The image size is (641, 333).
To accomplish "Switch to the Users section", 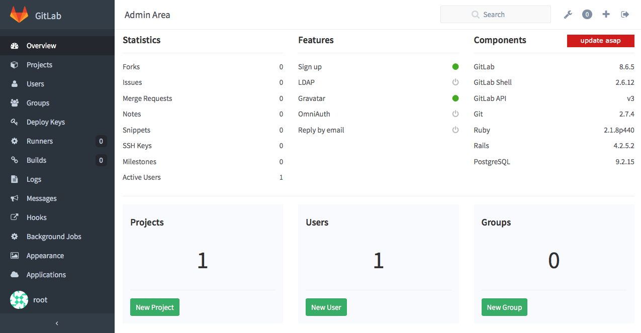I will (x=36, y=83).
